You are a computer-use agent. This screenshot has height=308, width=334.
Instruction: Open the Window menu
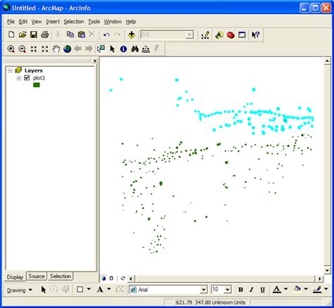pyautogui.click(x=113, y=22)
